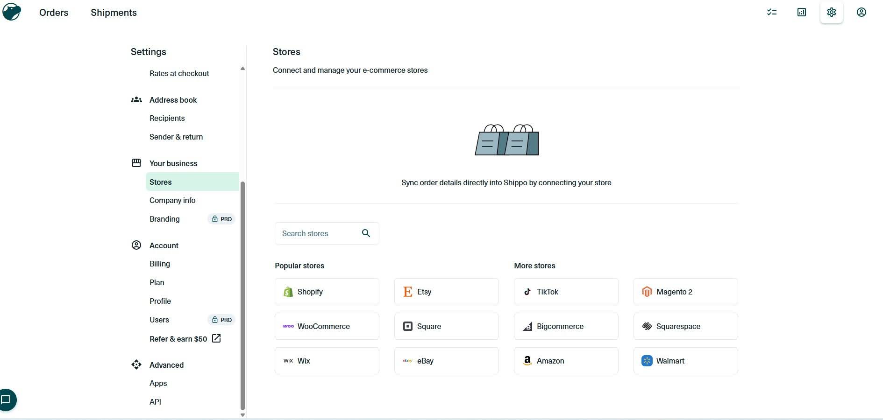Click the sidebar scroll down arrow
Viewport: 883px width, 420px height.
242,415
